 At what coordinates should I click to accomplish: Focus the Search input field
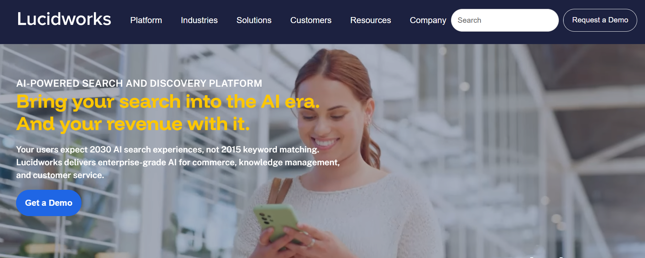[505, 20]
